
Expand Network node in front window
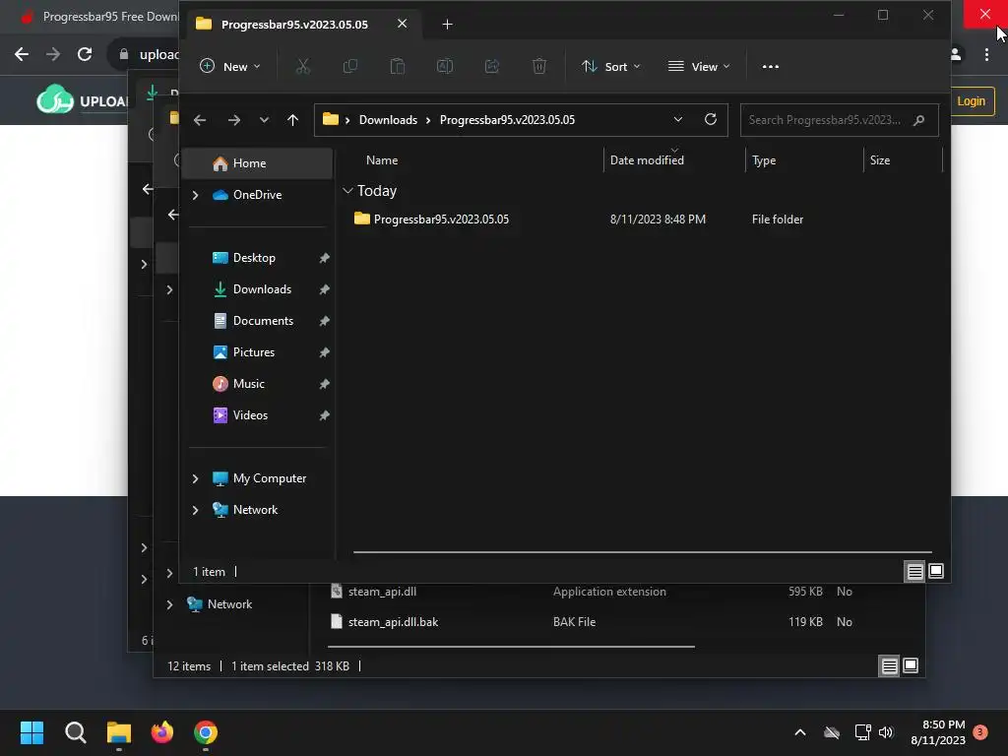(196, 510)
